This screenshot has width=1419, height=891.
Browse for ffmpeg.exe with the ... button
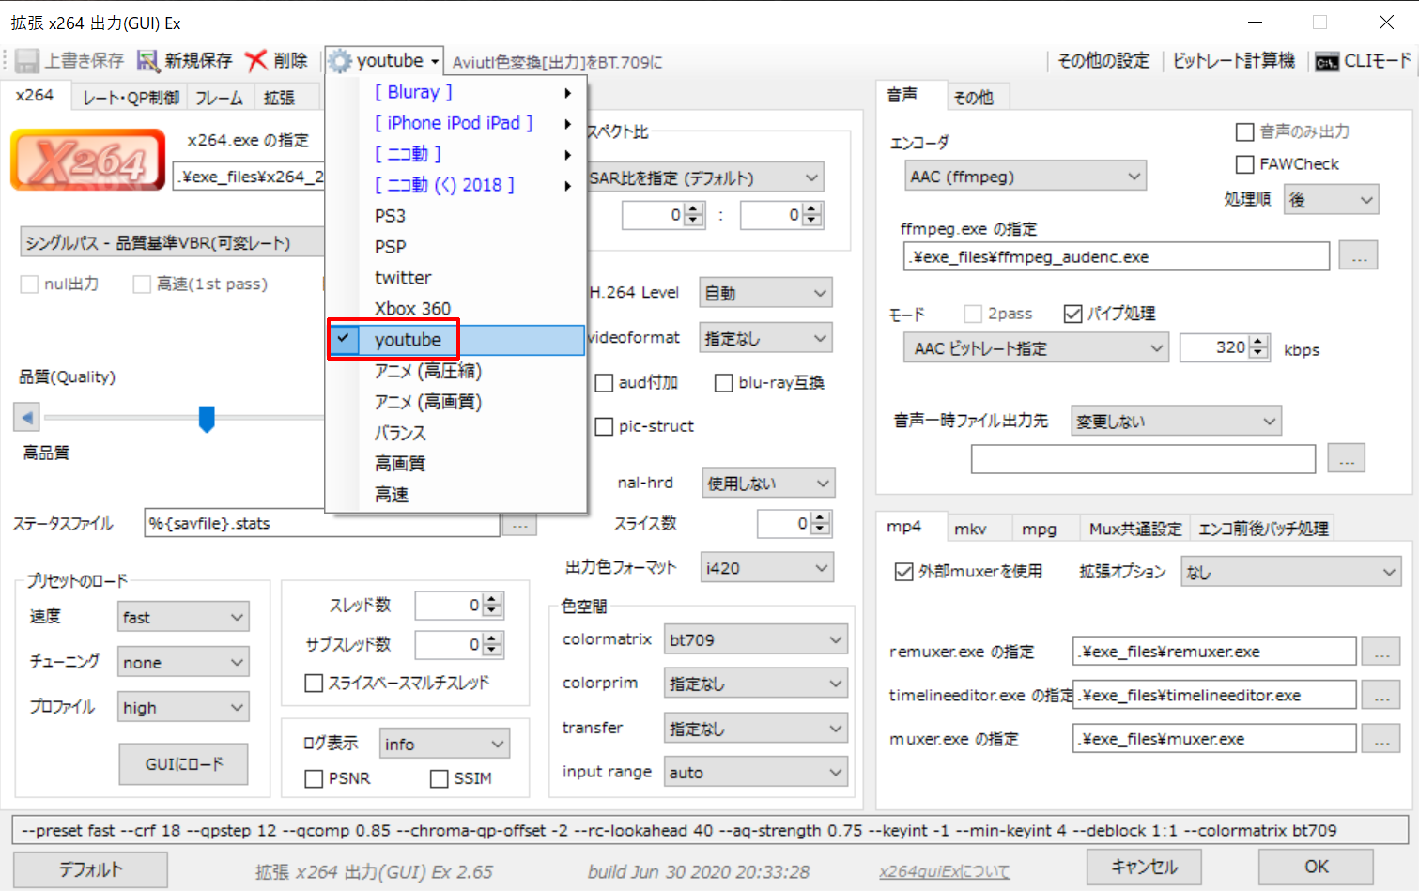click(x=1359, y=255)
